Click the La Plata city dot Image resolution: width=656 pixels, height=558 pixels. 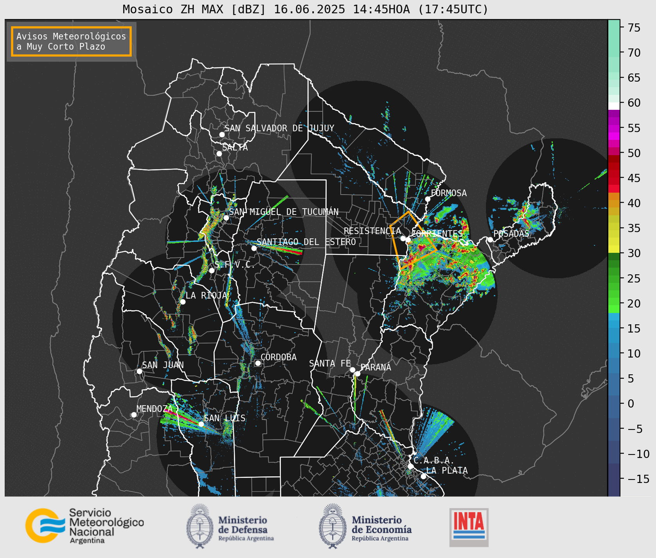pyautogui.click(x=423, y=476)
